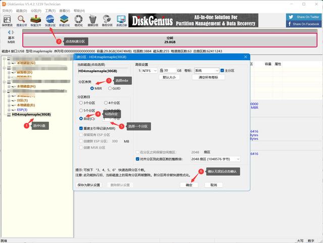Click the 保存更改 (Save changes) toolbar icon

(x=7, y=21)
